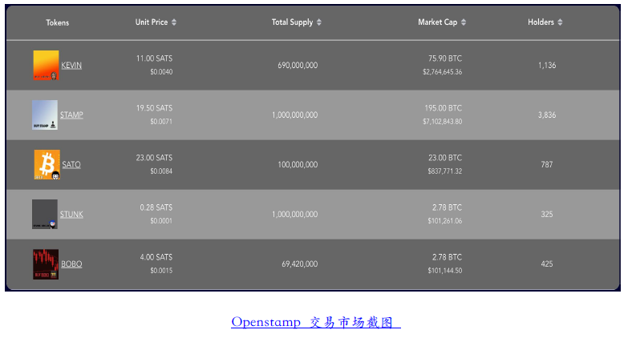Open the KEVIN token link
The width and height of the screenshot is (624, 342).
pos(71,66)
